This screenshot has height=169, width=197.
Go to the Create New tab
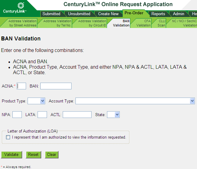tap(108, 14)
